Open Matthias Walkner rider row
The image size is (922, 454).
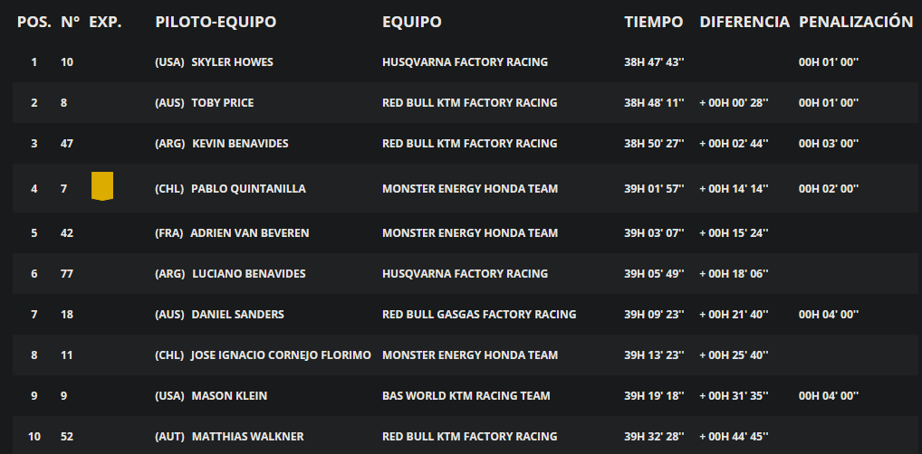pyautogui.click(x=465, y=437)
